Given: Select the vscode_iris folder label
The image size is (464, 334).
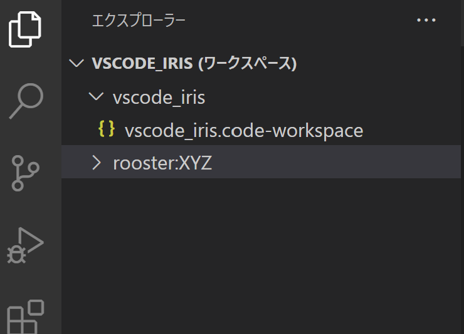Looking at the screenshot, I should point(159,98).
